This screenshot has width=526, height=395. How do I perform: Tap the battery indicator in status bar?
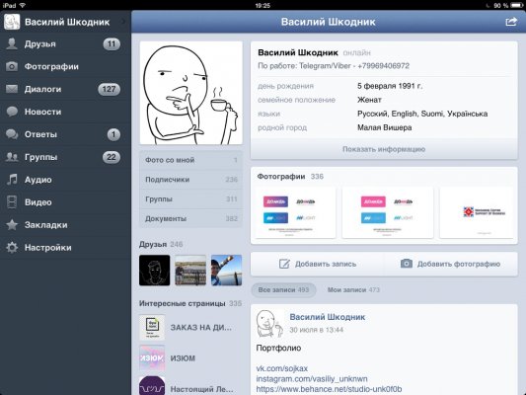[516, 5]
